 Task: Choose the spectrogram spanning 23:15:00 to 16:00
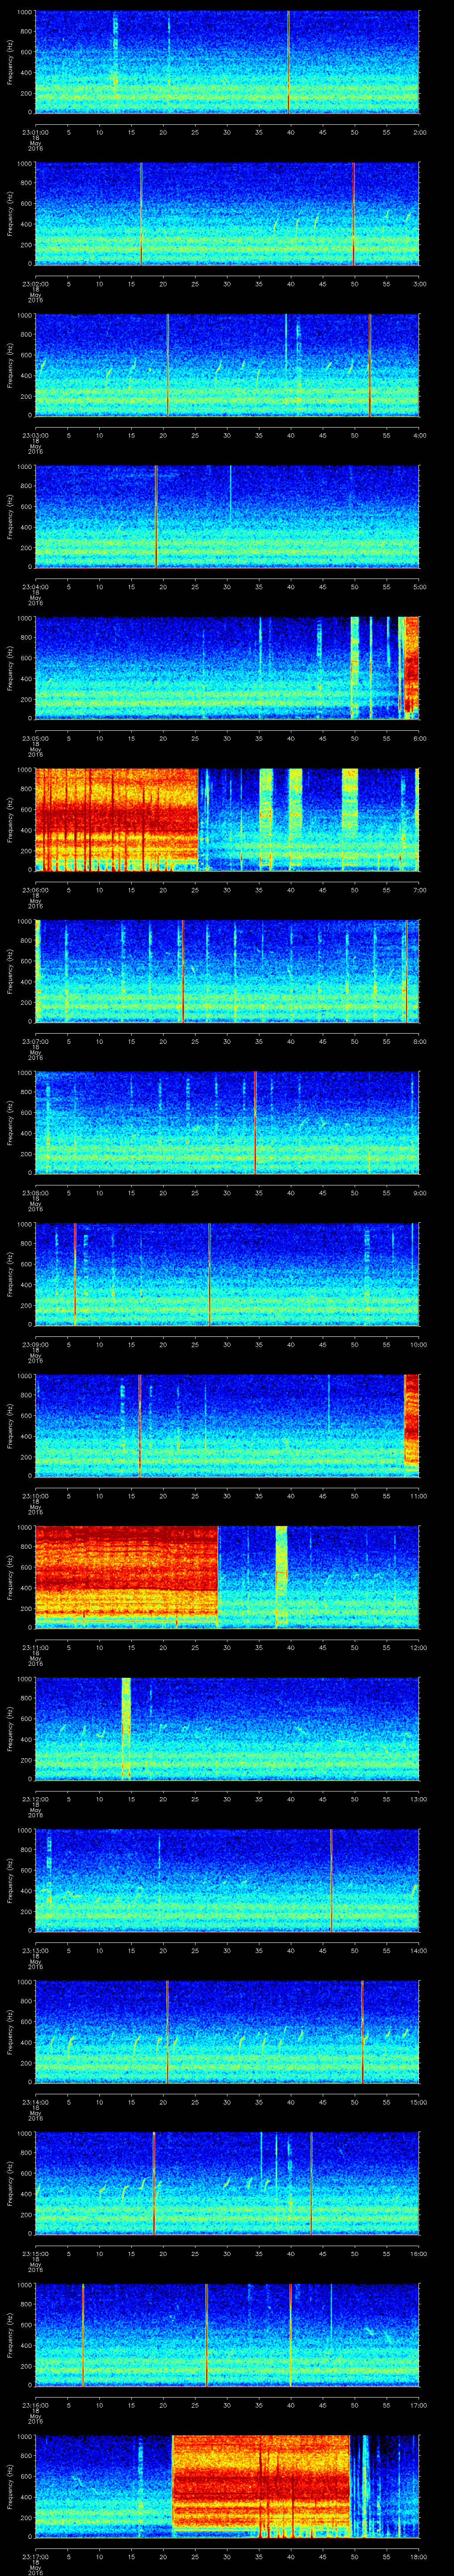[227, 2183]
